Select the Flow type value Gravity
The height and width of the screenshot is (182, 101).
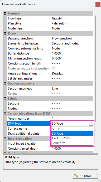[72, 18]
